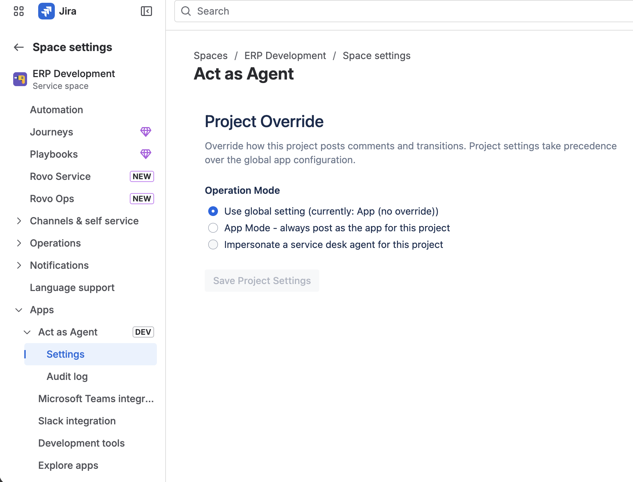Viewport: 633px width, 482px height.
Task: Go back using the Space settings arrow
Action: tap(19, 47)
